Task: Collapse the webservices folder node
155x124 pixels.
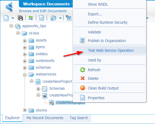Action: [25, 75]
